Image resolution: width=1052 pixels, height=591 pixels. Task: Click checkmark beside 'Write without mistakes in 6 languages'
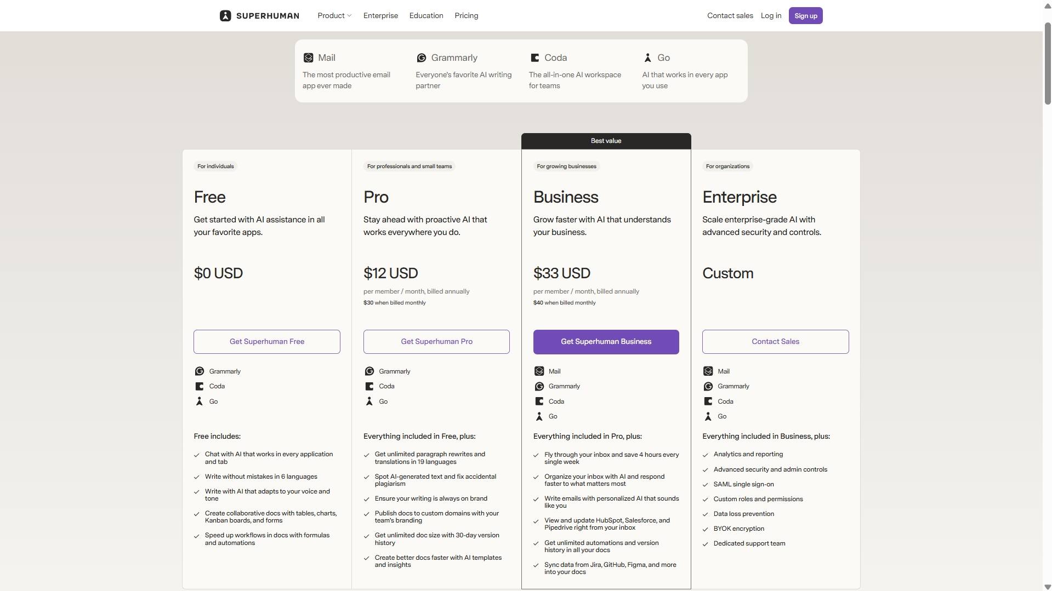coord(197,477)
